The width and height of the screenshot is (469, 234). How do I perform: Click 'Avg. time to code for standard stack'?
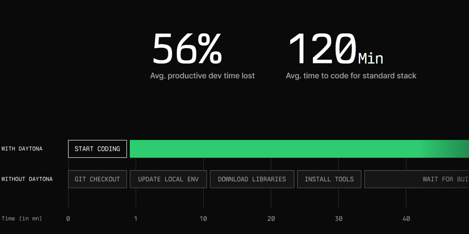pyautogui.click(x=351, y=75)
